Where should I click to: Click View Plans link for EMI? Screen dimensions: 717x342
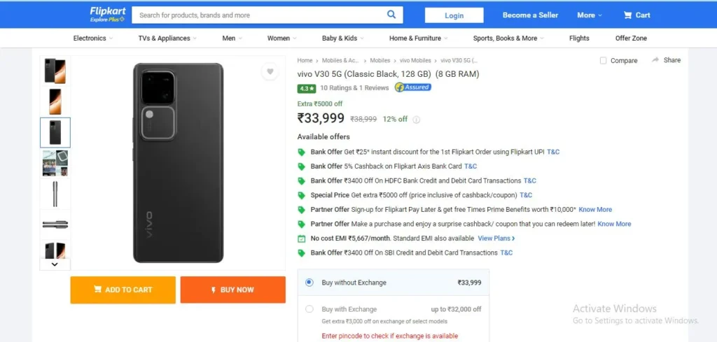(x=496, y=238)
